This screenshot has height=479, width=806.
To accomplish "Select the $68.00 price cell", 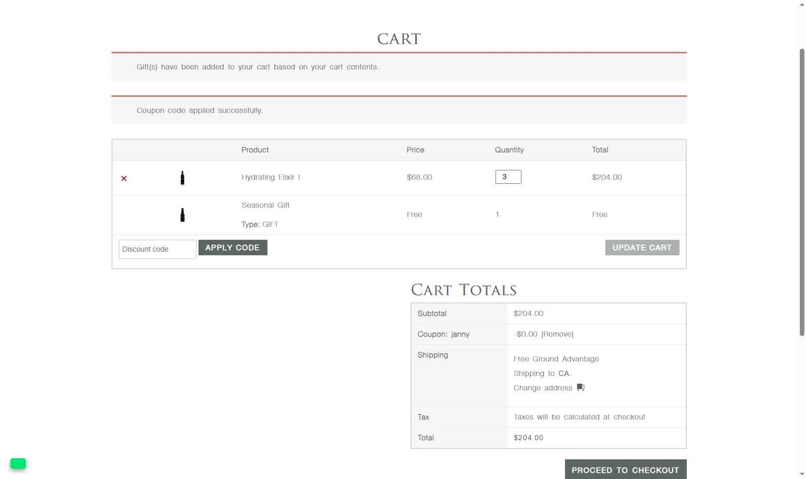I will click(419, 177).
